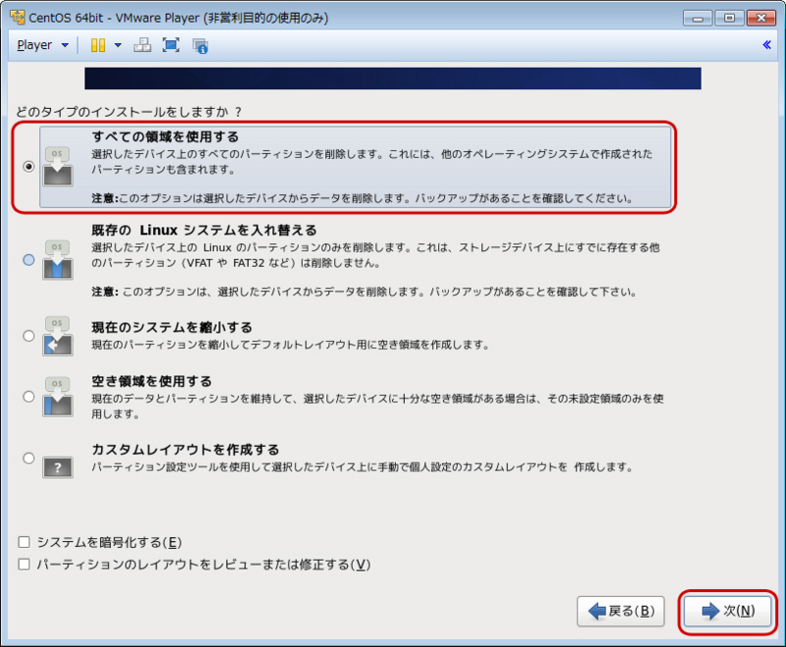This screenshot has width=786, height=647.
Task: Open the dropdown arrow next to the suspend icon
Action: point(116,44)
